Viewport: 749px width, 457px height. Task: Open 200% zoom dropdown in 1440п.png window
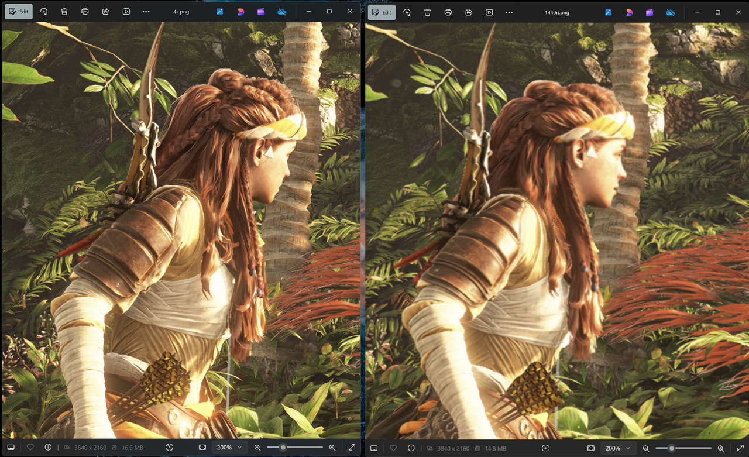(x=617, y=448)
